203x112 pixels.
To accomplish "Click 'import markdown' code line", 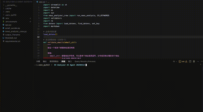I will 52,26.
